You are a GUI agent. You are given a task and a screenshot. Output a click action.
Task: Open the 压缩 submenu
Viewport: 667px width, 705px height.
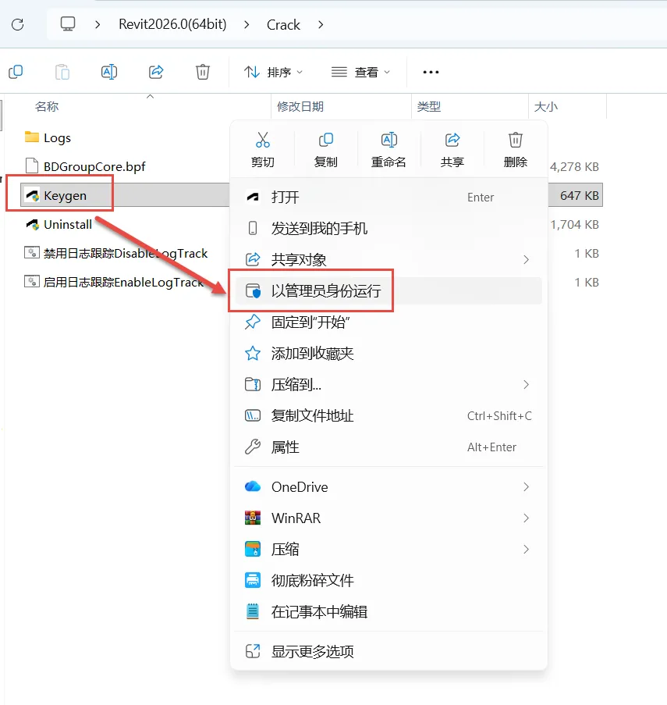tap(388, 550)
